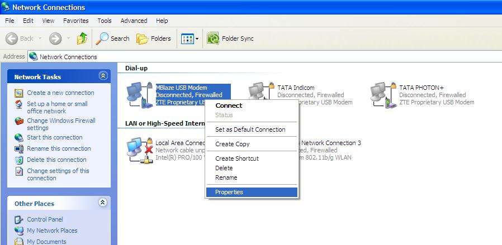Click Change Windows Firewall settings link
Image resolution: width=502 pixels, height=245 pixels.
tap(61, 124)
